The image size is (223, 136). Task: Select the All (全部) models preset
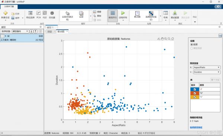tap(81, 14)
